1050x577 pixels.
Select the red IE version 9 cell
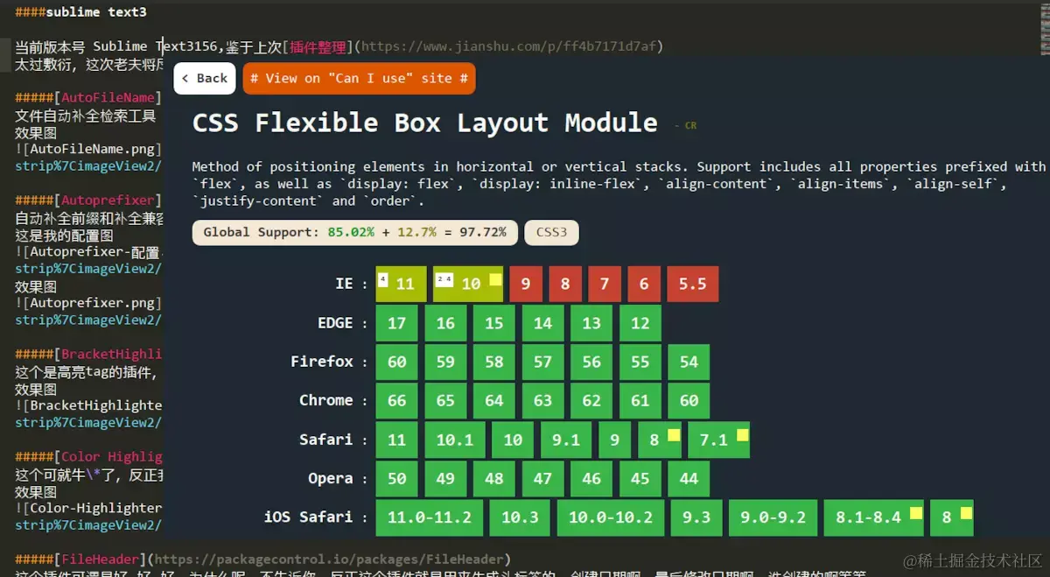pos(526,285)
